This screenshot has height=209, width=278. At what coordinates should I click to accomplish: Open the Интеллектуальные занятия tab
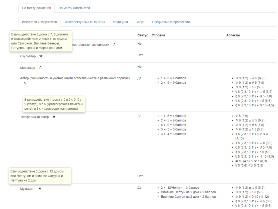tap(85, 22)
